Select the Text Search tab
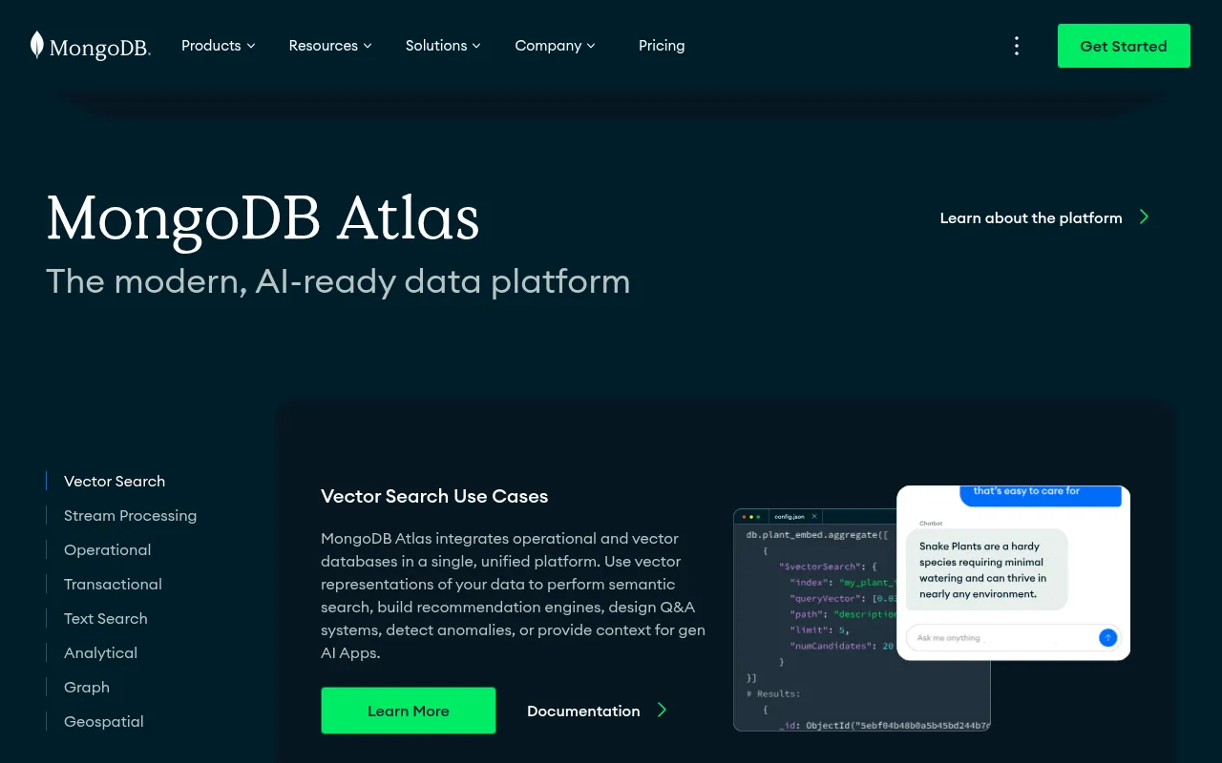Image resolution: width=1222 pixels, height=763 pixels. coord(105,618)
